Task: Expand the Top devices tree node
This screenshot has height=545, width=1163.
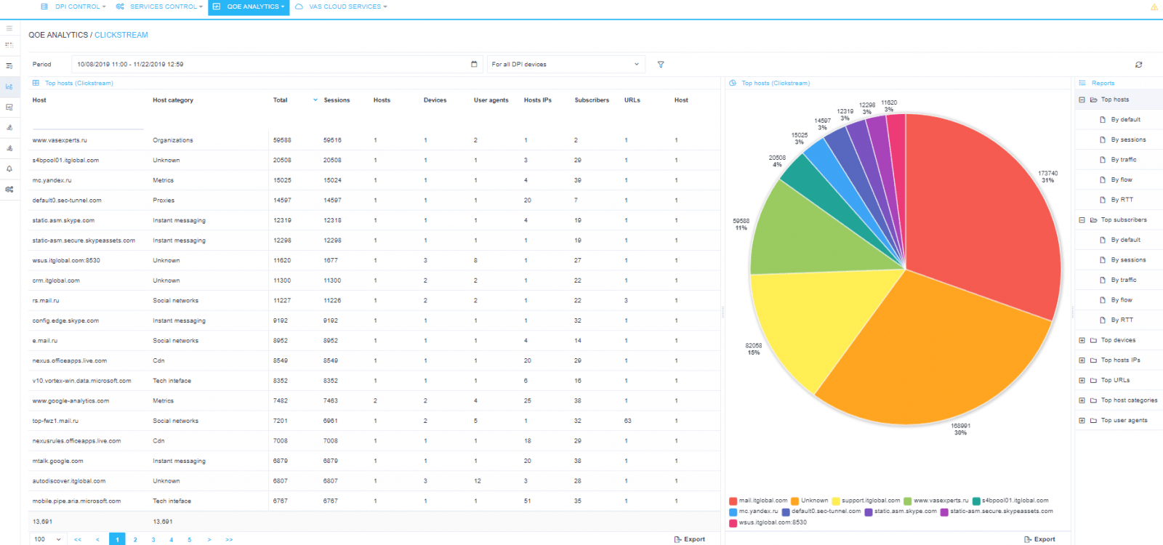Action: [x=1082, y=340]
